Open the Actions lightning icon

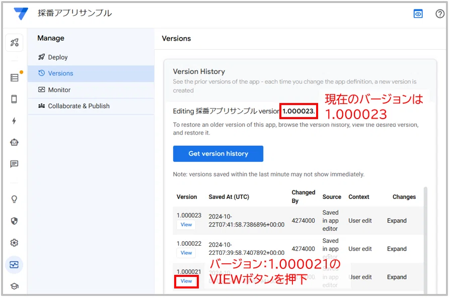[x=14, y=121]
